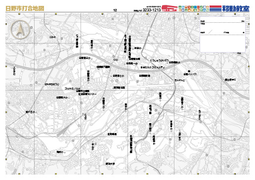Select the 日野市打合地図 map title

25,8
